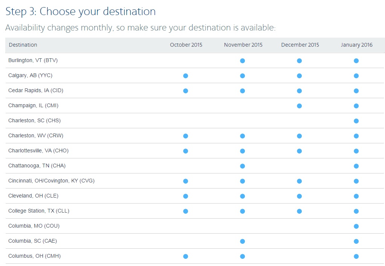Click Chattanooga November 2015 availability dot

(242, 166)
